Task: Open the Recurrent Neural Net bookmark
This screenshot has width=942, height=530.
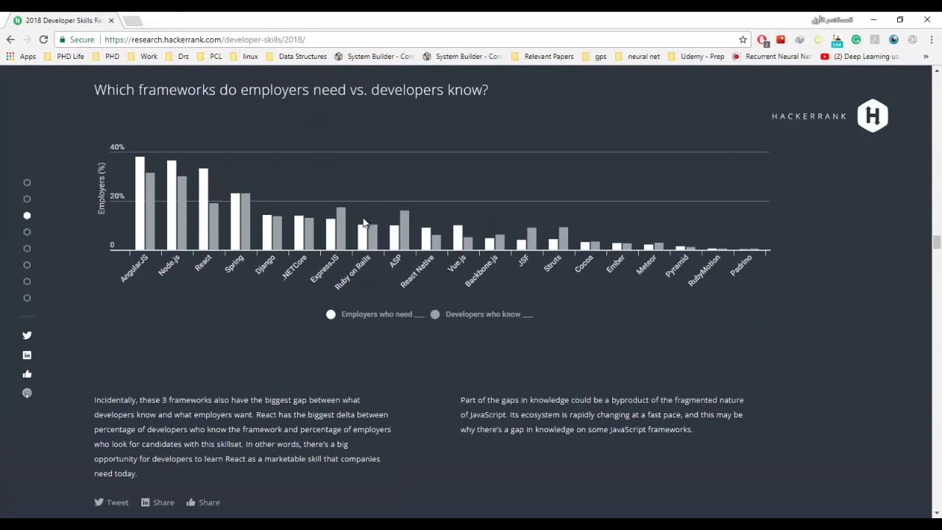Action: tap(772, 56)
